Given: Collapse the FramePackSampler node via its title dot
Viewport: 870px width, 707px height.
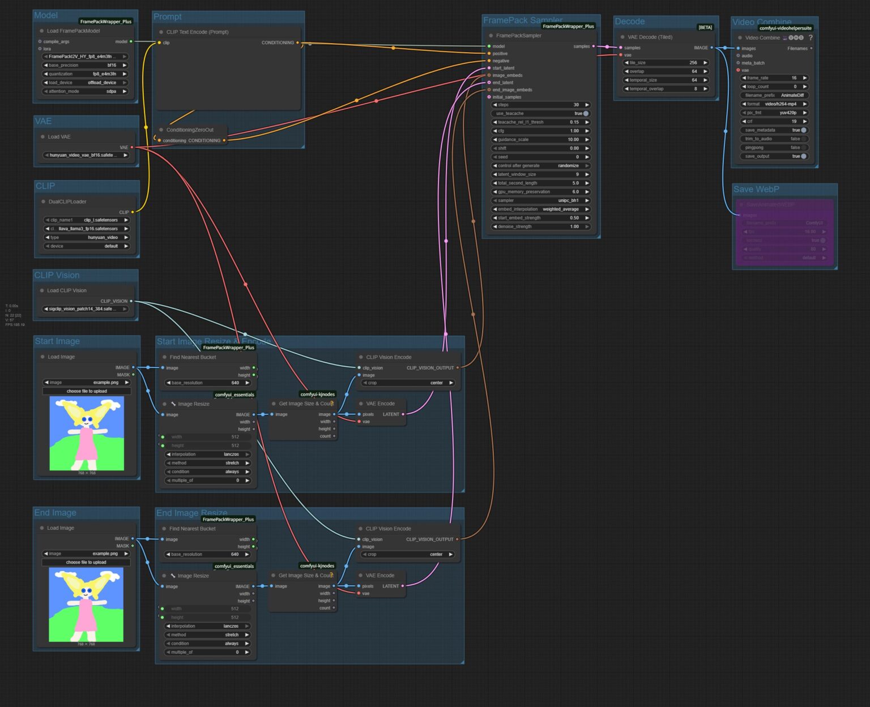Looking at the screenshot, I should (x=491, y=36).
